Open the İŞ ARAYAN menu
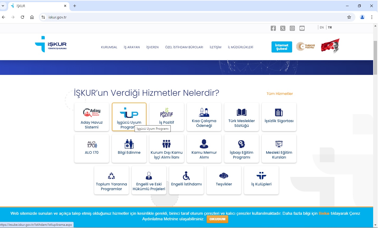The image size is (380, 230). point(132,47)
